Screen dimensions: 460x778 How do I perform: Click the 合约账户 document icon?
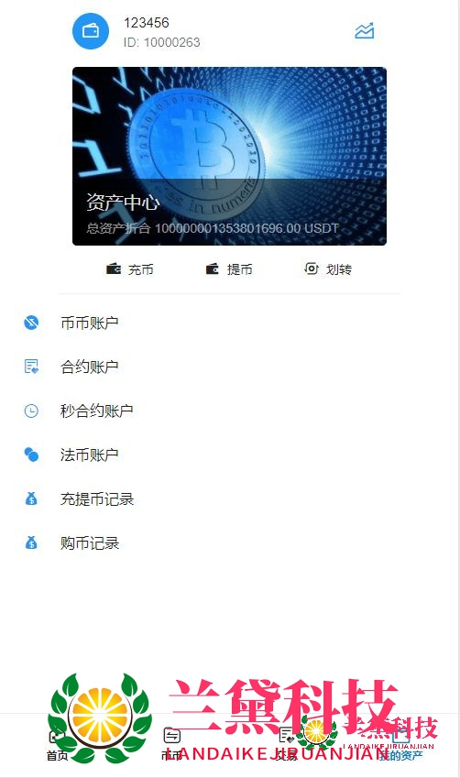click(31, 367)
